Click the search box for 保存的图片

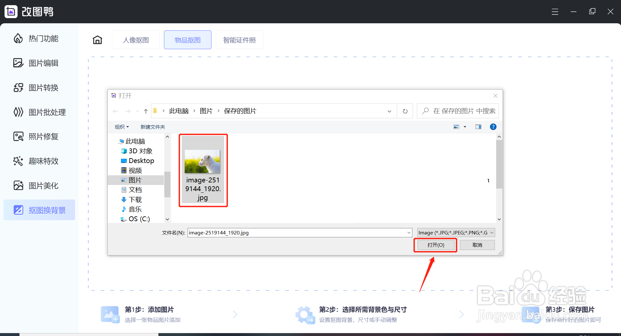click(x=458, y=111)
